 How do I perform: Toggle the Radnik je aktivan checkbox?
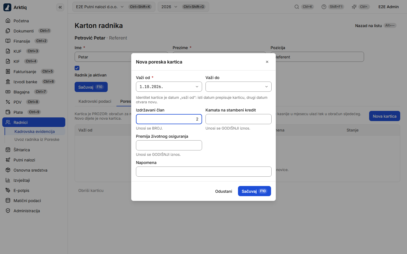77,68
